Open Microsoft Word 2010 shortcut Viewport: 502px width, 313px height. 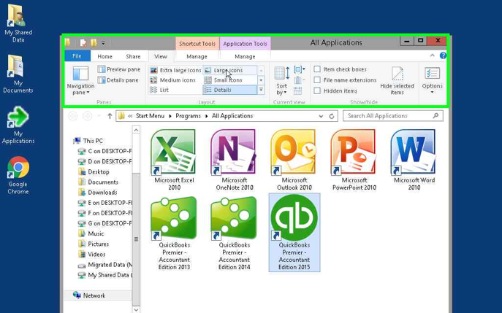tap(414, 160)
